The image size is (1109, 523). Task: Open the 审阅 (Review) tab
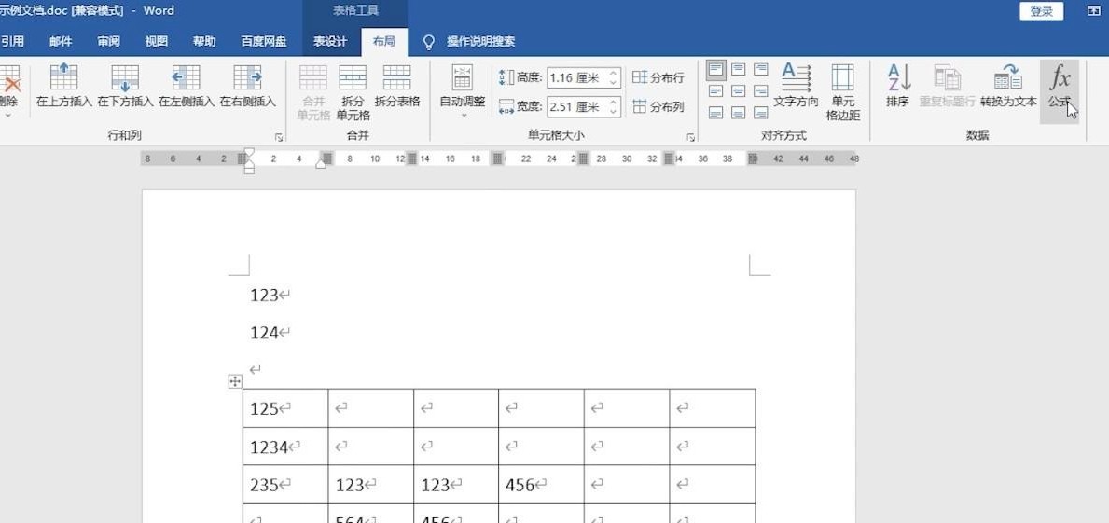coord(108,42)
